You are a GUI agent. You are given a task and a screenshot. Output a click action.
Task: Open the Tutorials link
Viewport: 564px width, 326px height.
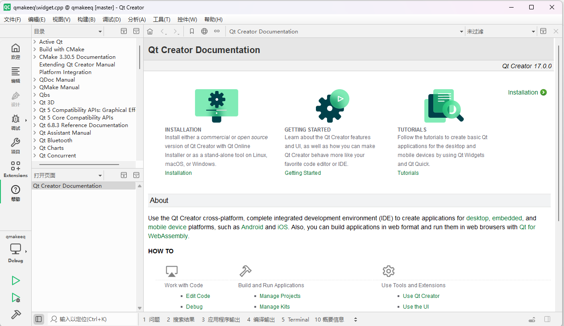pos(408,173)
